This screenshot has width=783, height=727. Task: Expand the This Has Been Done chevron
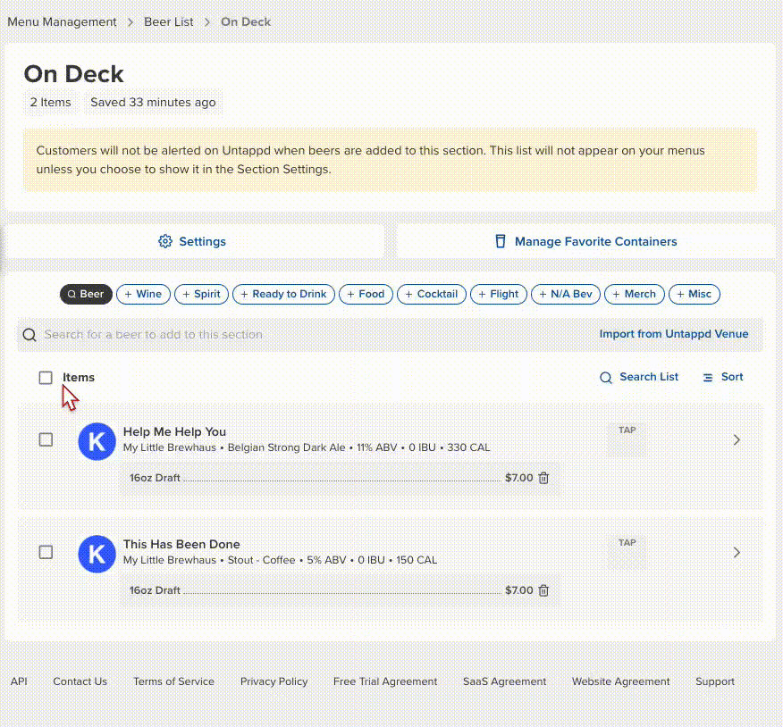point(737,552)
